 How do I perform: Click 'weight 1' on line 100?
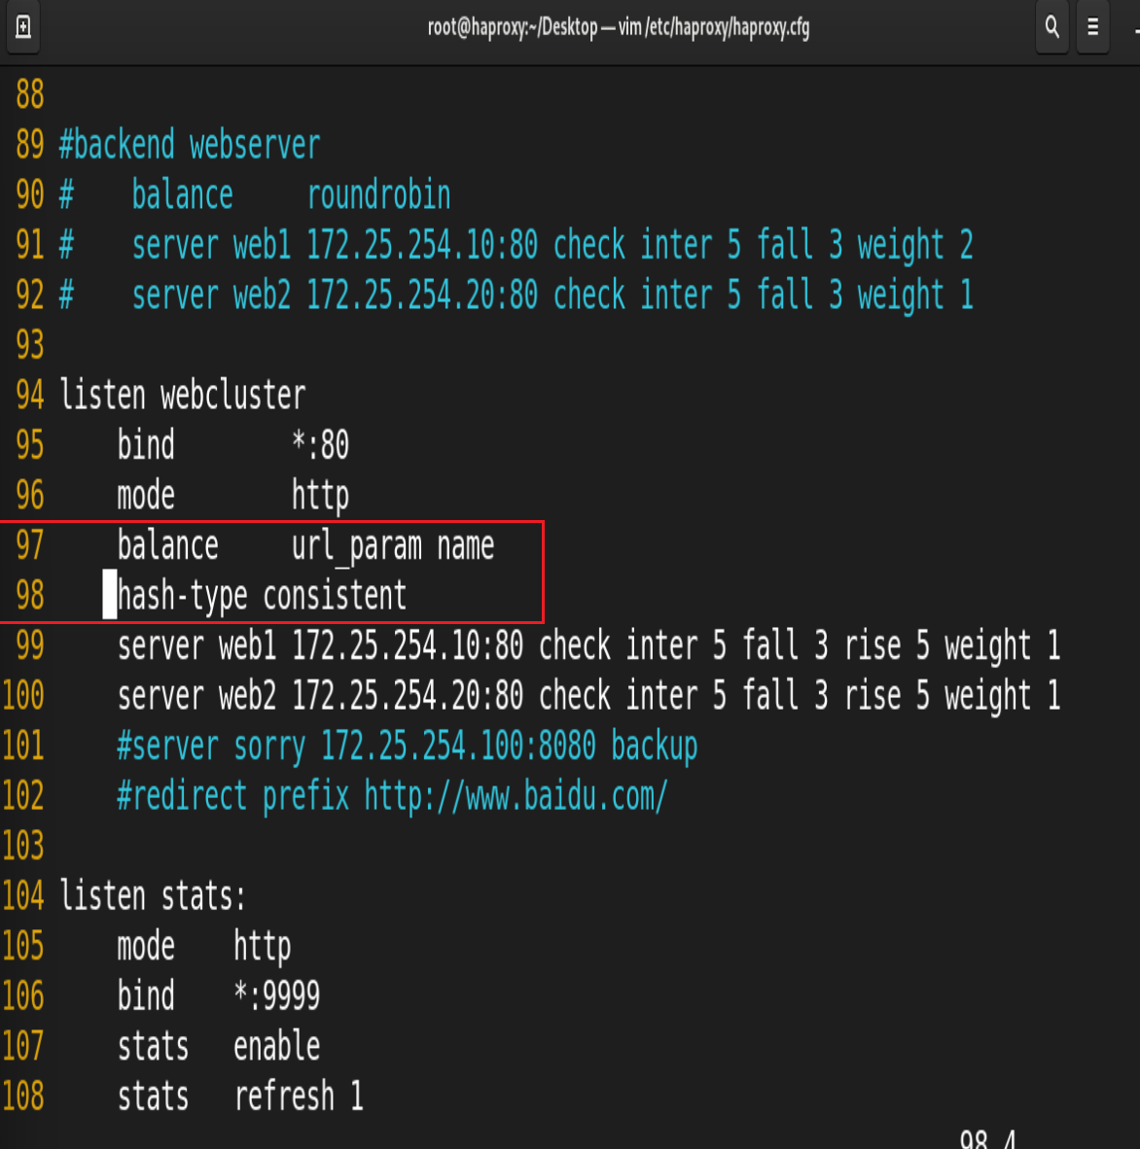[x=1002, y=696]
